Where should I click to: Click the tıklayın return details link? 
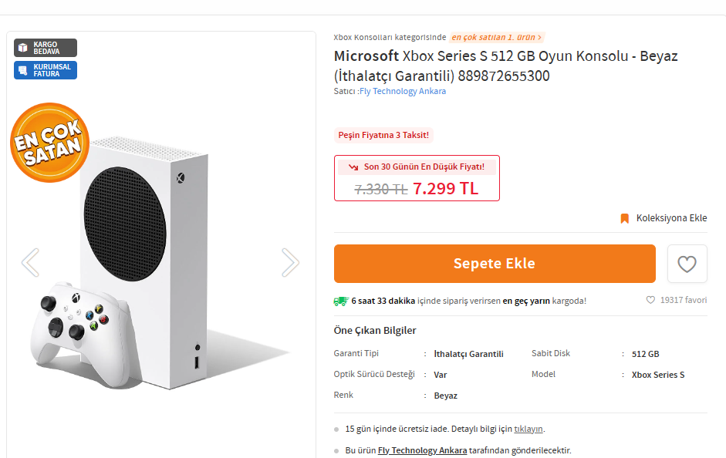coord(528,429)
